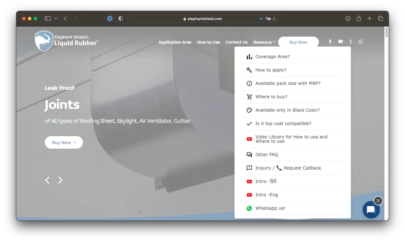
Task: Open Safari downloads icon
Action: click(348, 19)
